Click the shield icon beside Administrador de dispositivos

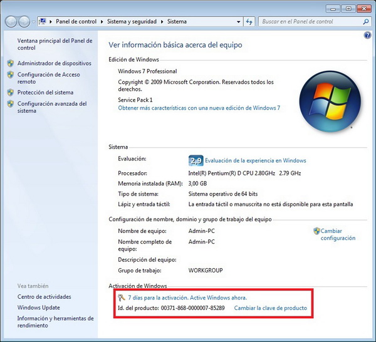tap(11, 63)
